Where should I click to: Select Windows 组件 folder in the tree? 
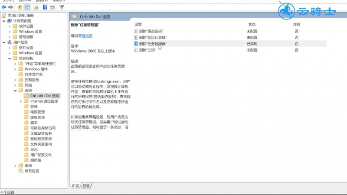tap(36, 69)
